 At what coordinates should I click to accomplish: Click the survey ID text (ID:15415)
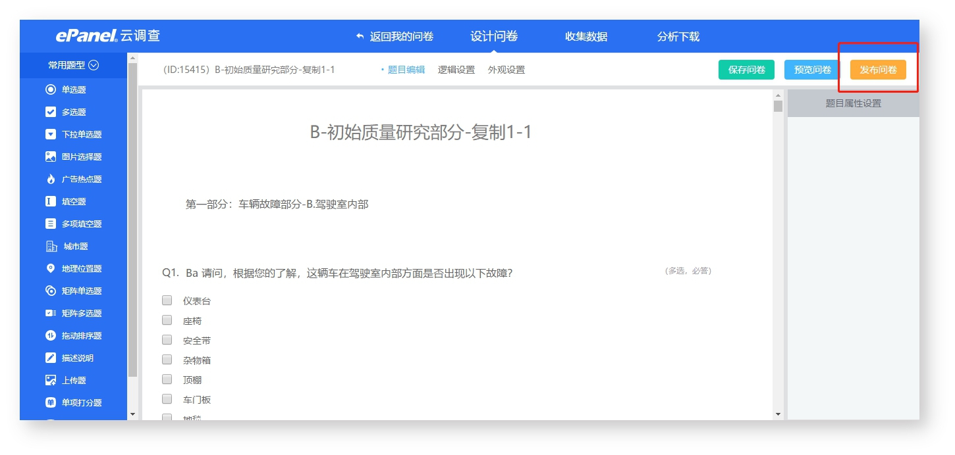pyautogui.click(x=186, y=70)
